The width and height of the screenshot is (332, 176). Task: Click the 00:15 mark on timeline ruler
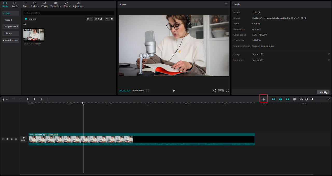click(x=148, y=104)
